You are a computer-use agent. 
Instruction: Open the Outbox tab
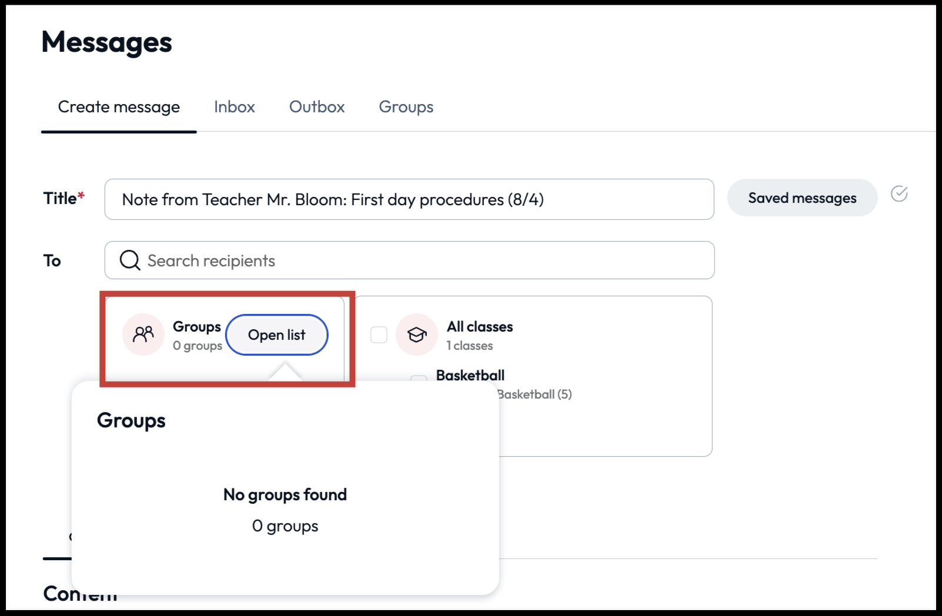click(316, 106)
